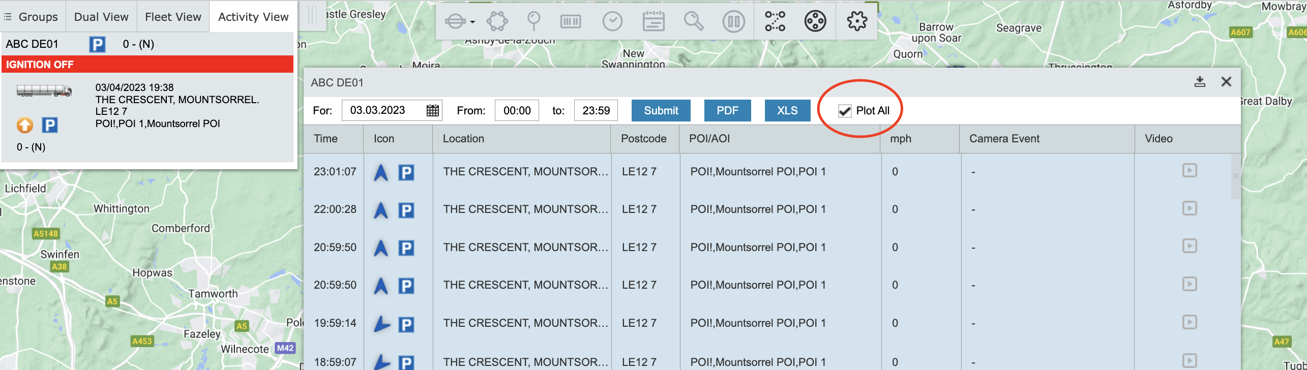Export the report with PDF button

coord(727,111)
